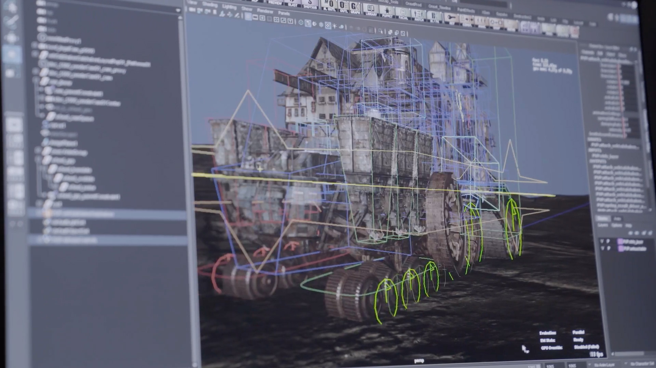Click the rightmost create-layer icon in layer editor

pyautogui.click(x=650, y=233)
